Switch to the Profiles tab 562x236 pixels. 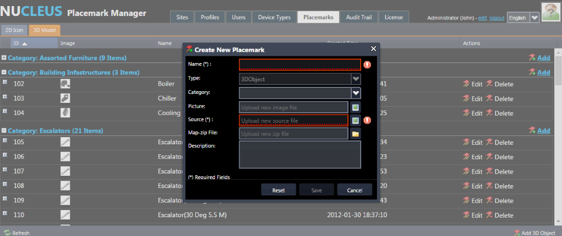(210, 17)
